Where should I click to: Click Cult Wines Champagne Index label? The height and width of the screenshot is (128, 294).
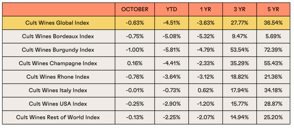(x=58, y=63)
